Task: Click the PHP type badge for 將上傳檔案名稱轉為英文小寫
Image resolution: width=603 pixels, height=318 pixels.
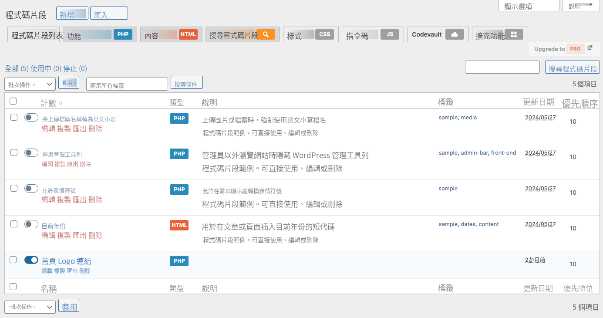Action: click(179, 118)
